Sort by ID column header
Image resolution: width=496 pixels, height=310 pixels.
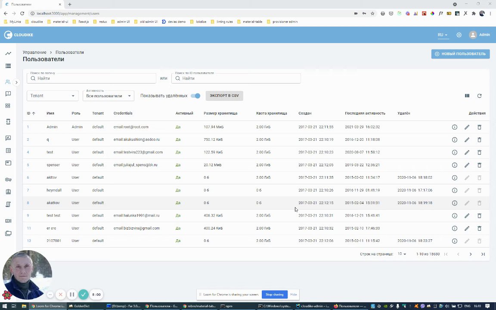pyautogui.click(x=31, y=113)
